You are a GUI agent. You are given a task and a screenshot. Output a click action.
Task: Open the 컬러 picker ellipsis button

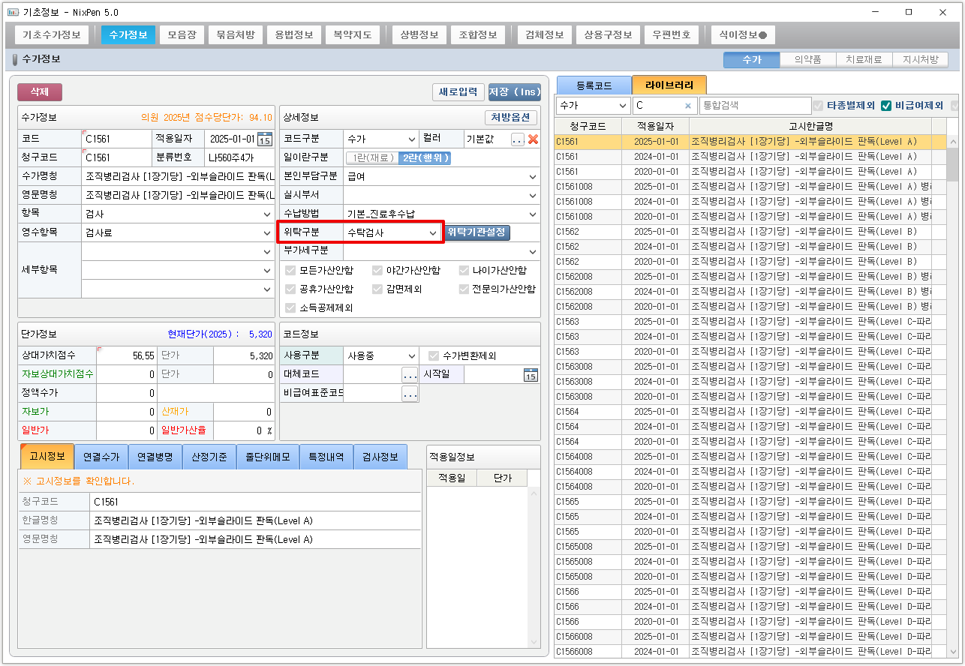coord(518,139)
